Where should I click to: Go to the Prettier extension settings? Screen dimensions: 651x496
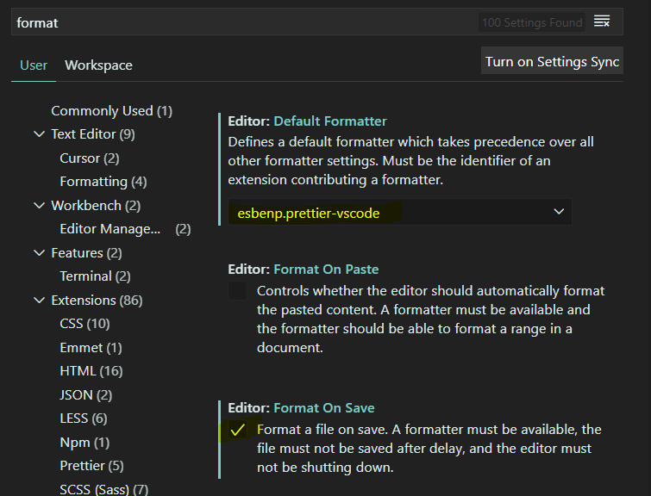pyautogui.click(x=91, y=466)
